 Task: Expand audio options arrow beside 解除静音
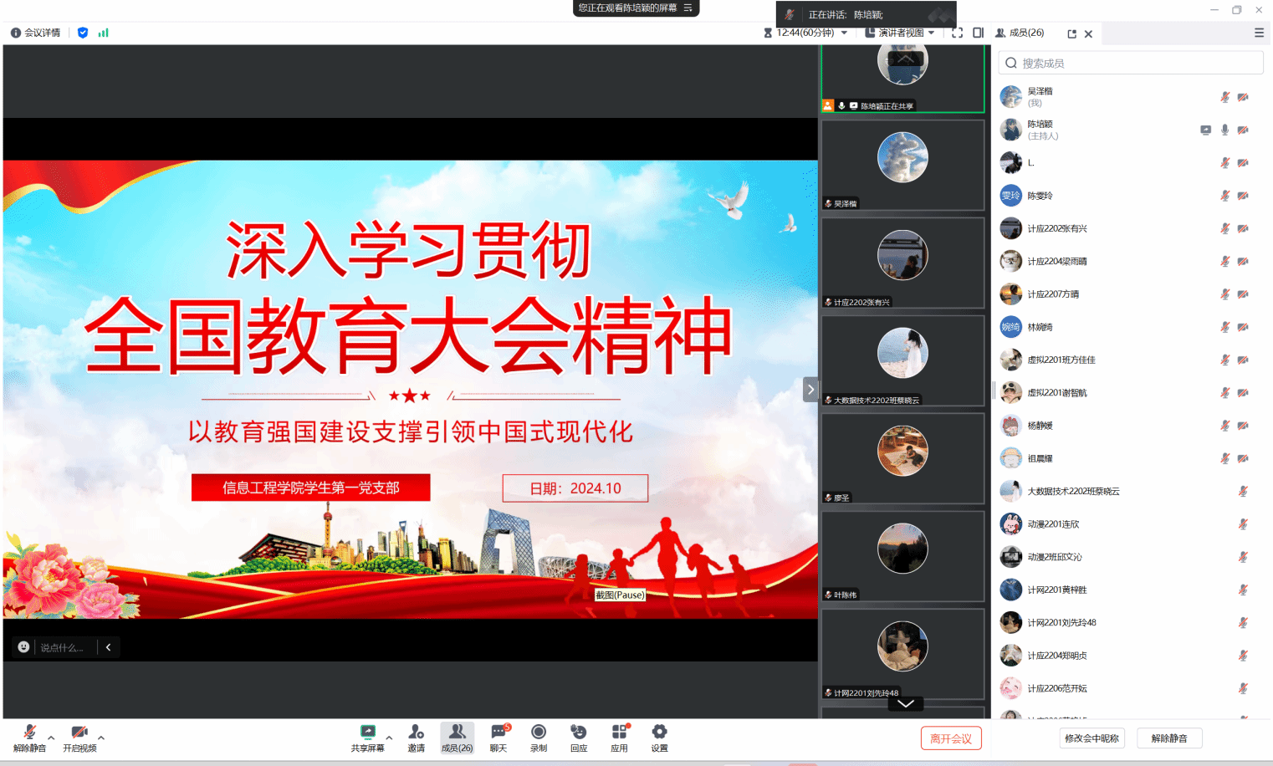(51, 738)
